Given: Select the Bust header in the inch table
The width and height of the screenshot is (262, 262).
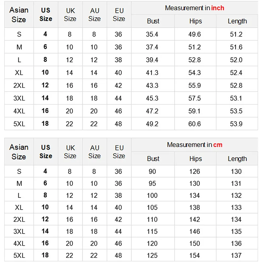Looking at the screenshot, I should (x=153, y=21).
